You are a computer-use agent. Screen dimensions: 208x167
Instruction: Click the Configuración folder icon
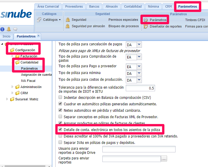(x=12, y=50)
